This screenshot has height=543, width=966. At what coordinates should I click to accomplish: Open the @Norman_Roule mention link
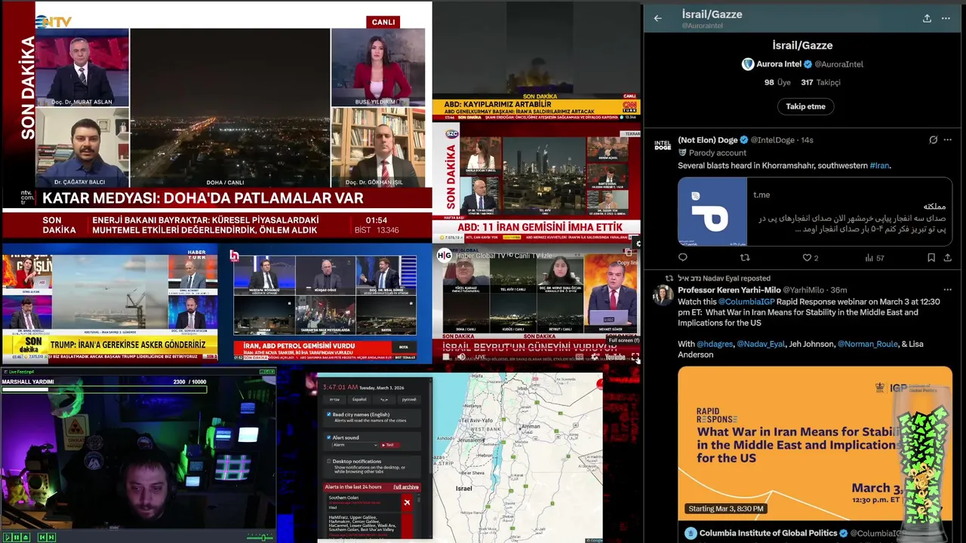coord(868,344)
